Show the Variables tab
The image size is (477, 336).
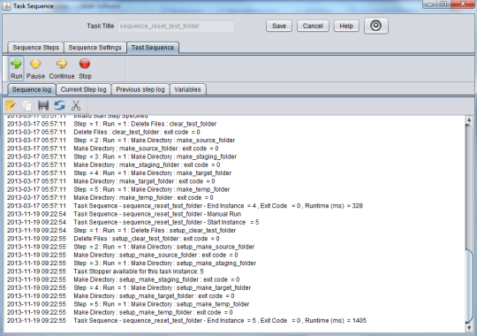[187, 89]
